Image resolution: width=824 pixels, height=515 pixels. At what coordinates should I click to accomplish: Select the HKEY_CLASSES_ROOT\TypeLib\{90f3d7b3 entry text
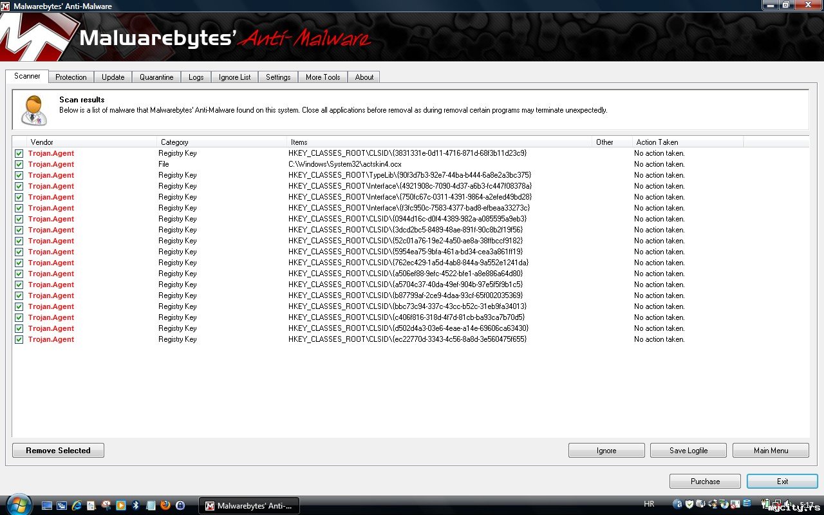point(409,175)
